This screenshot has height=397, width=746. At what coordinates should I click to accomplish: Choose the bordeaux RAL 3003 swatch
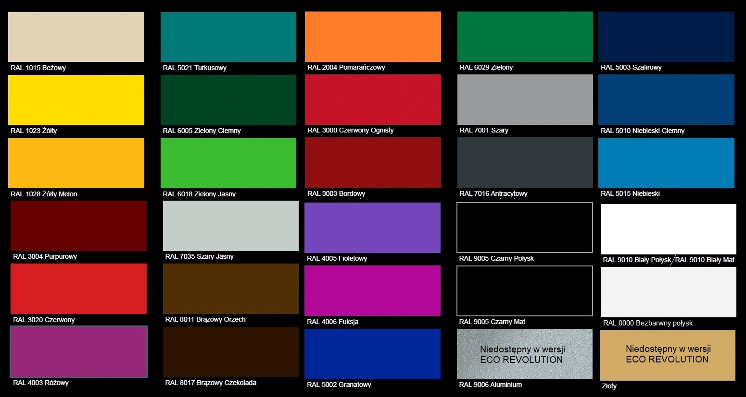(x=373, y=162)
